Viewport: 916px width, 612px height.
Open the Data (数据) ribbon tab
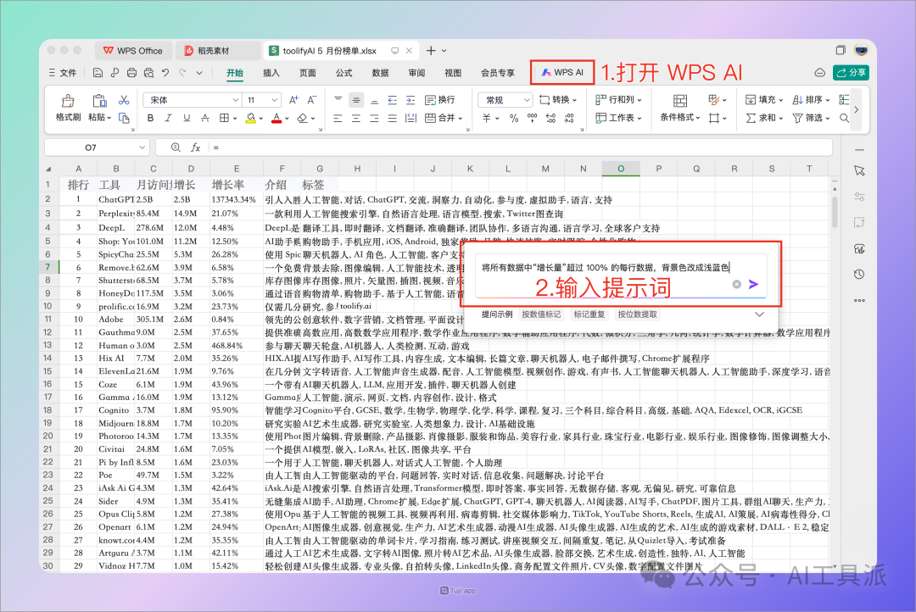380,73
